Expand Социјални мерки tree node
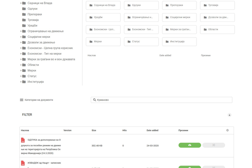The image size is (252, 168). [21, 37]
